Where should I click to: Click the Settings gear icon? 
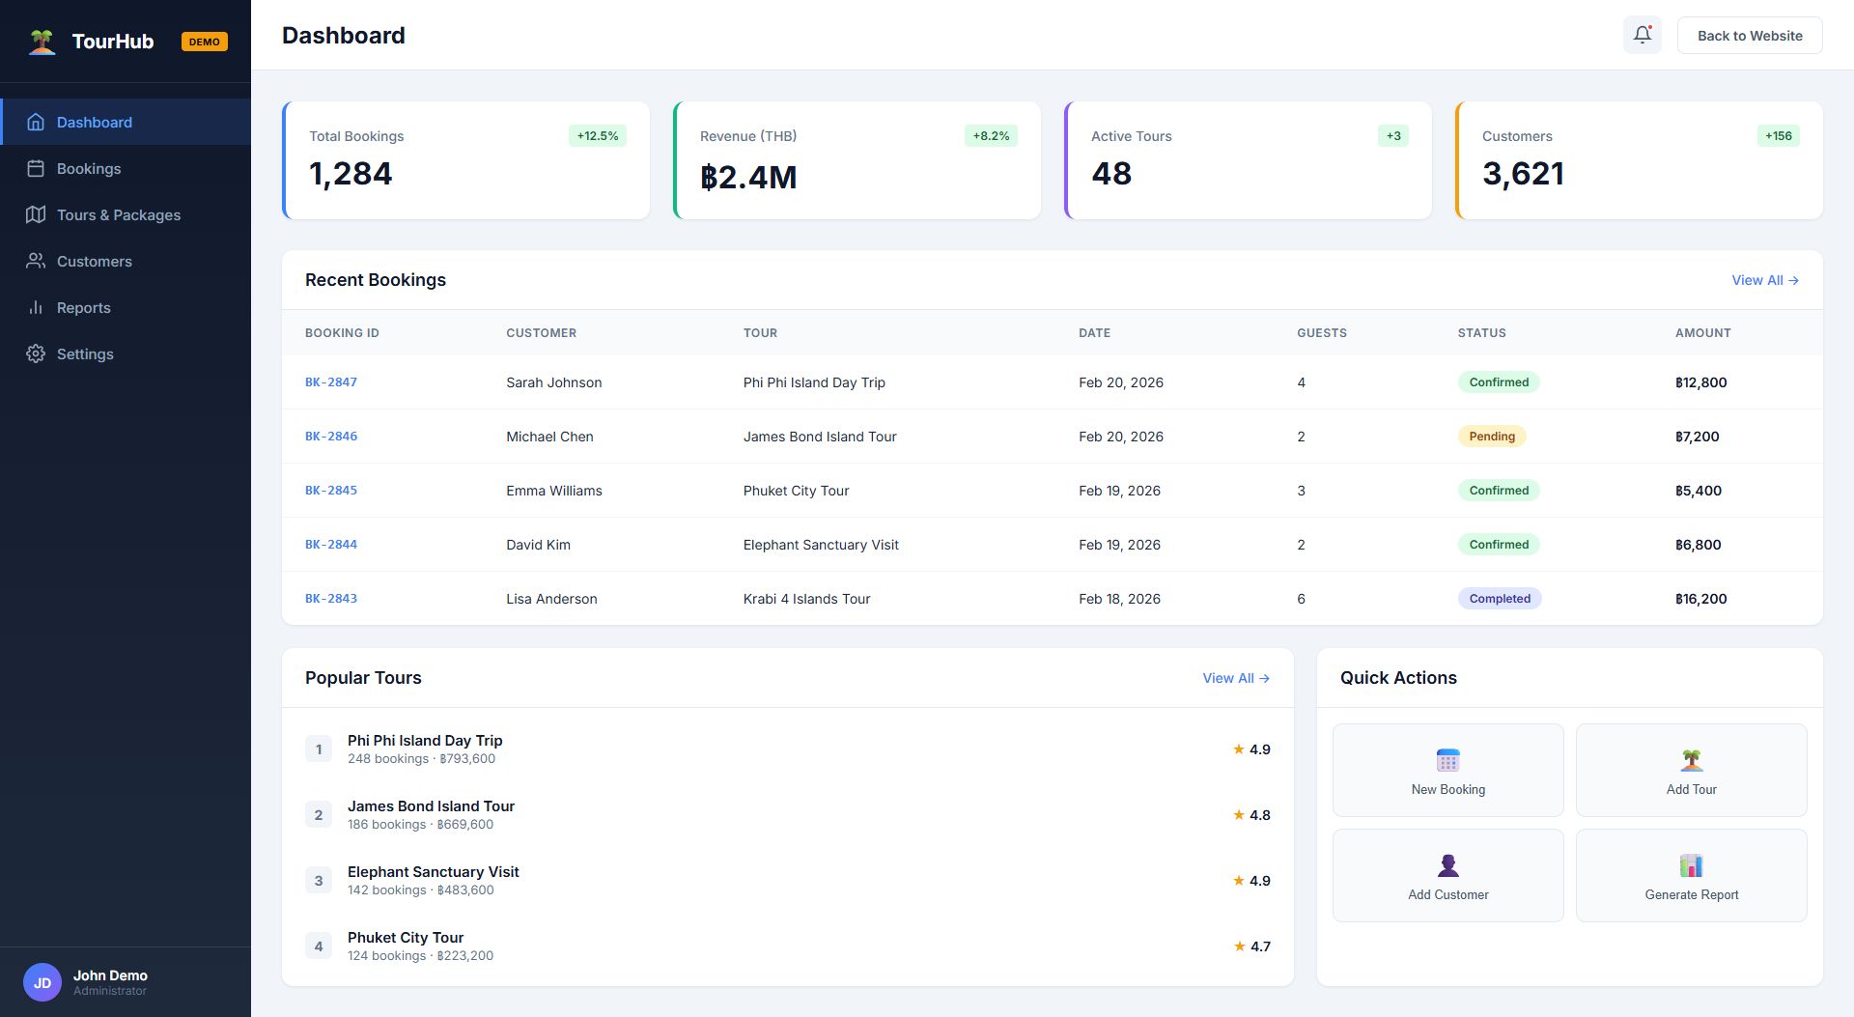[x=36, y=353]
